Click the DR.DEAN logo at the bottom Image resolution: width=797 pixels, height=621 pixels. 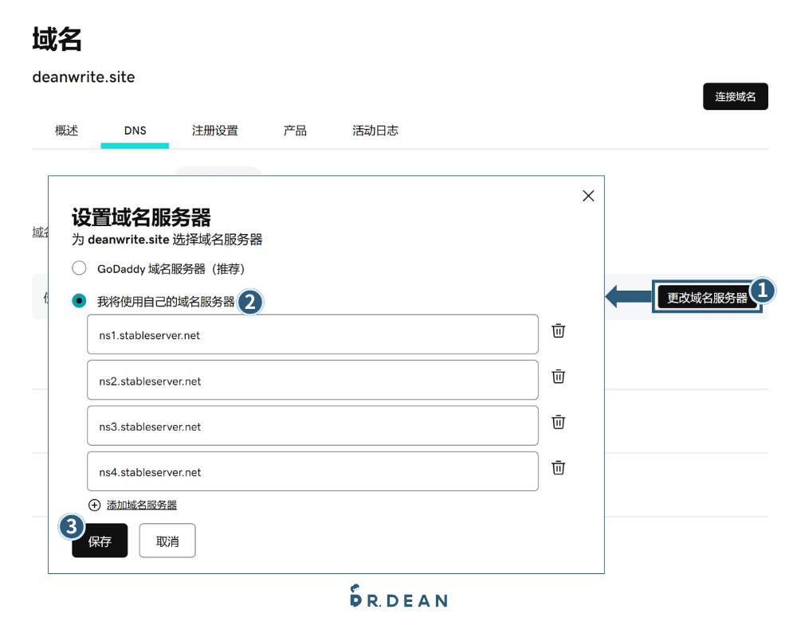tap(398, 597)
